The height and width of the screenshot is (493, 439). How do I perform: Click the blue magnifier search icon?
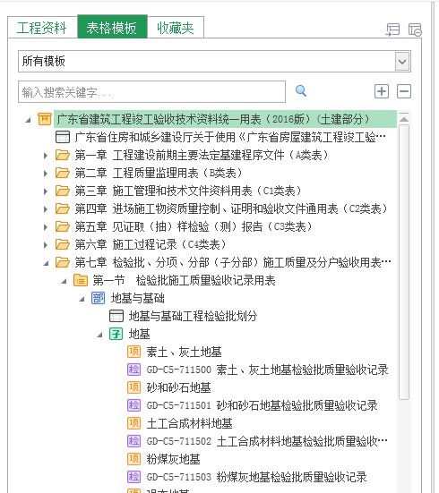(x=301, y=91)
